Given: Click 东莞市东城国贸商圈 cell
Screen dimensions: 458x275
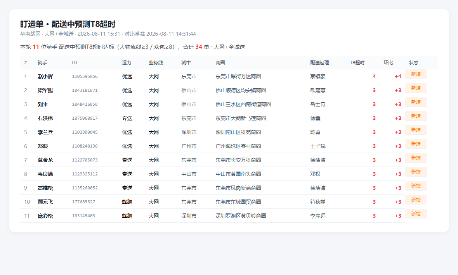Looking at the screenshot, I should point(238,202).
